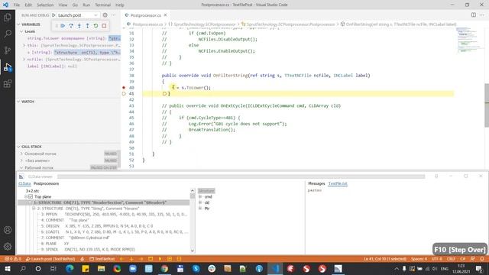Image resolution: width=489 pixels, height=275 pixels.
Task: Collapse the VARIABLES section
Action: (18, 24)
